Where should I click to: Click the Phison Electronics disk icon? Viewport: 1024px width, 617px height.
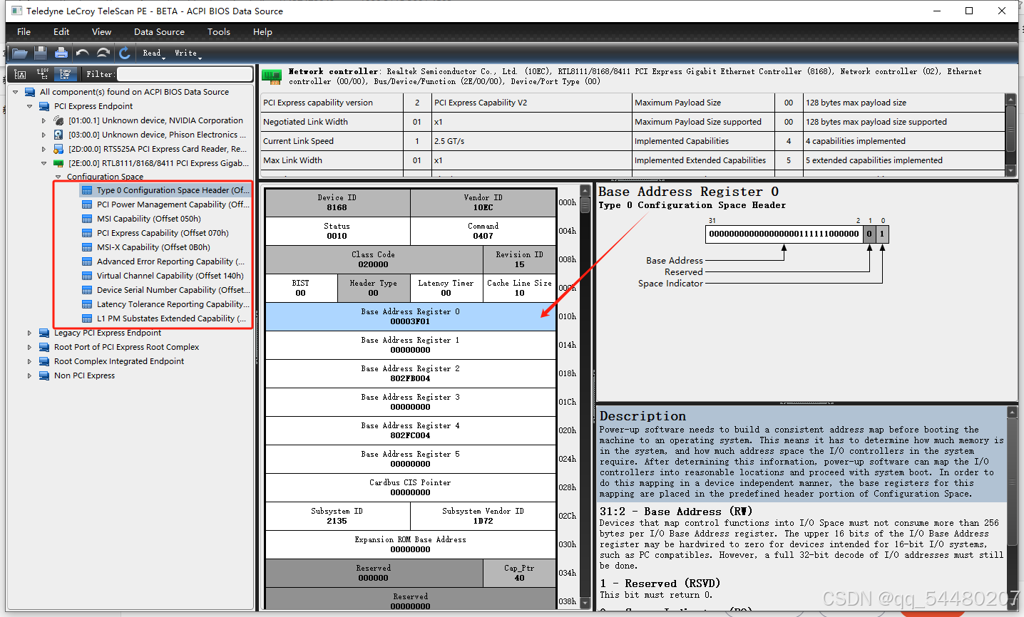[58, 135]
